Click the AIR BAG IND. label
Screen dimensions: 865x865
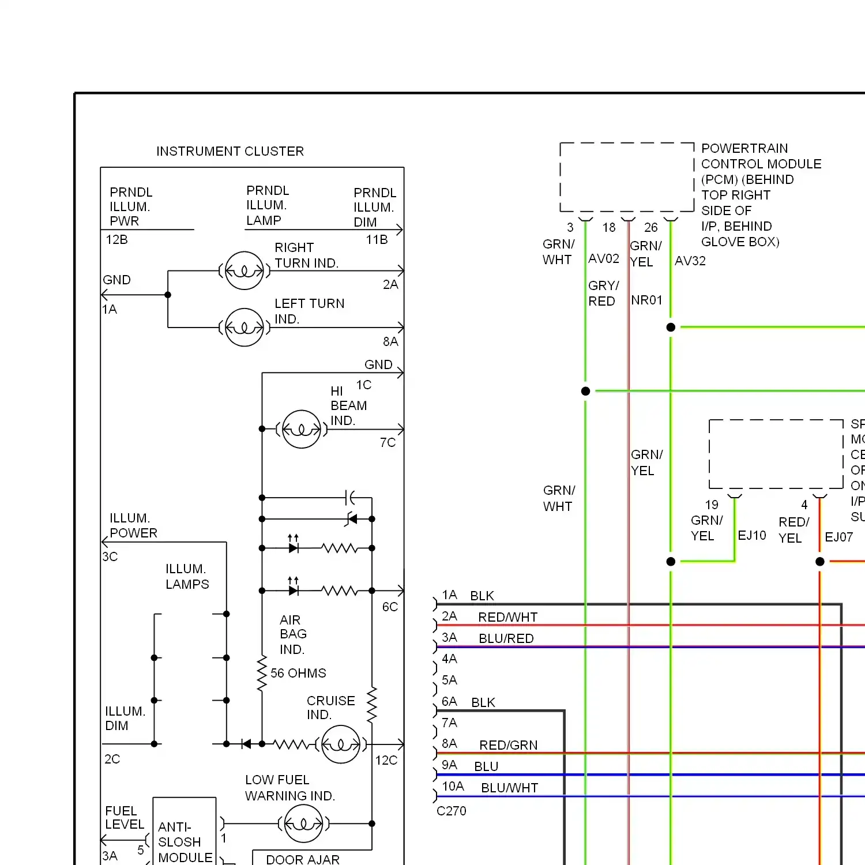click(293, 634)
